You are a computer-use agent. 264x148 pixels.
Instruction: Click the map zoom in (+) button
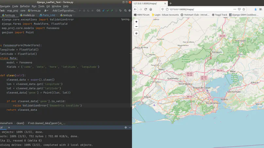pos(136,22)
